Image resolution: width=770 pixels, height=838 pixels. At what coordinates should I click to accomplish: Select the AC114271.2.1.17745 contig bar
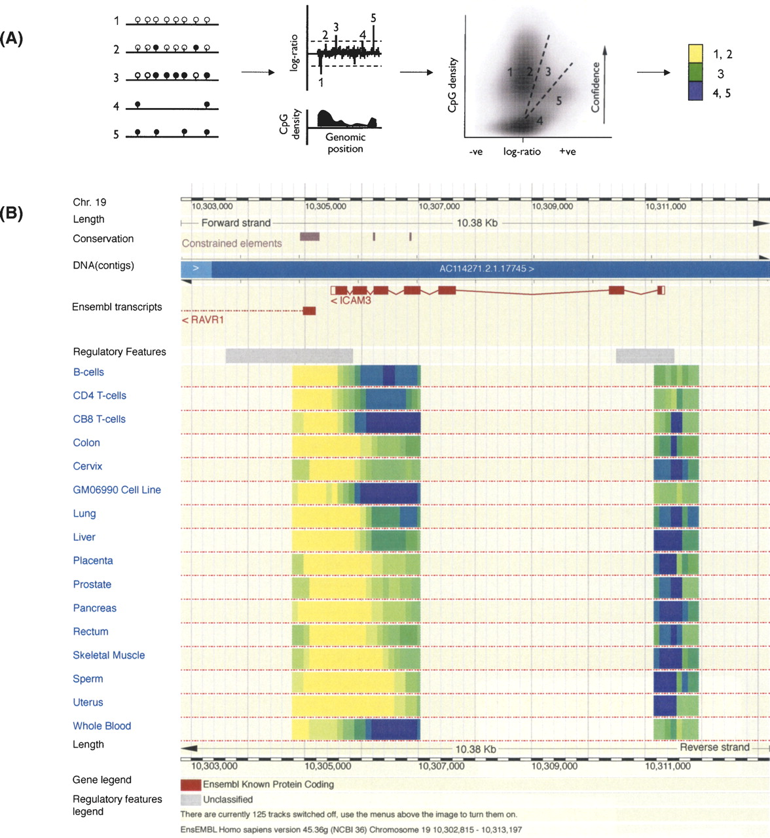(x=486, y=268)
